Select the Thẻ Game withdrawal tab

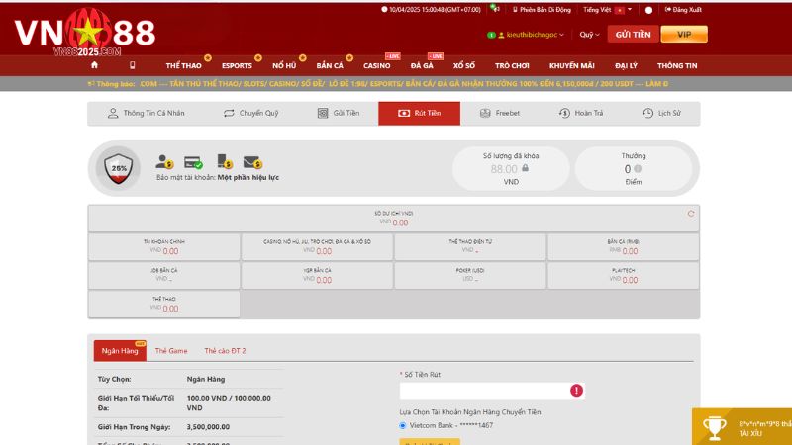(x=171, y=351)
